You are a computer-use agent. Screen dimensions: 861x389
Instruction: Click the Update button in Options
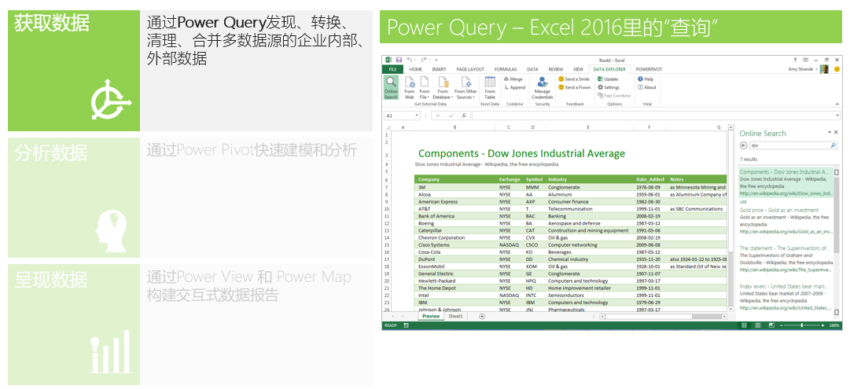coord(608,79)
